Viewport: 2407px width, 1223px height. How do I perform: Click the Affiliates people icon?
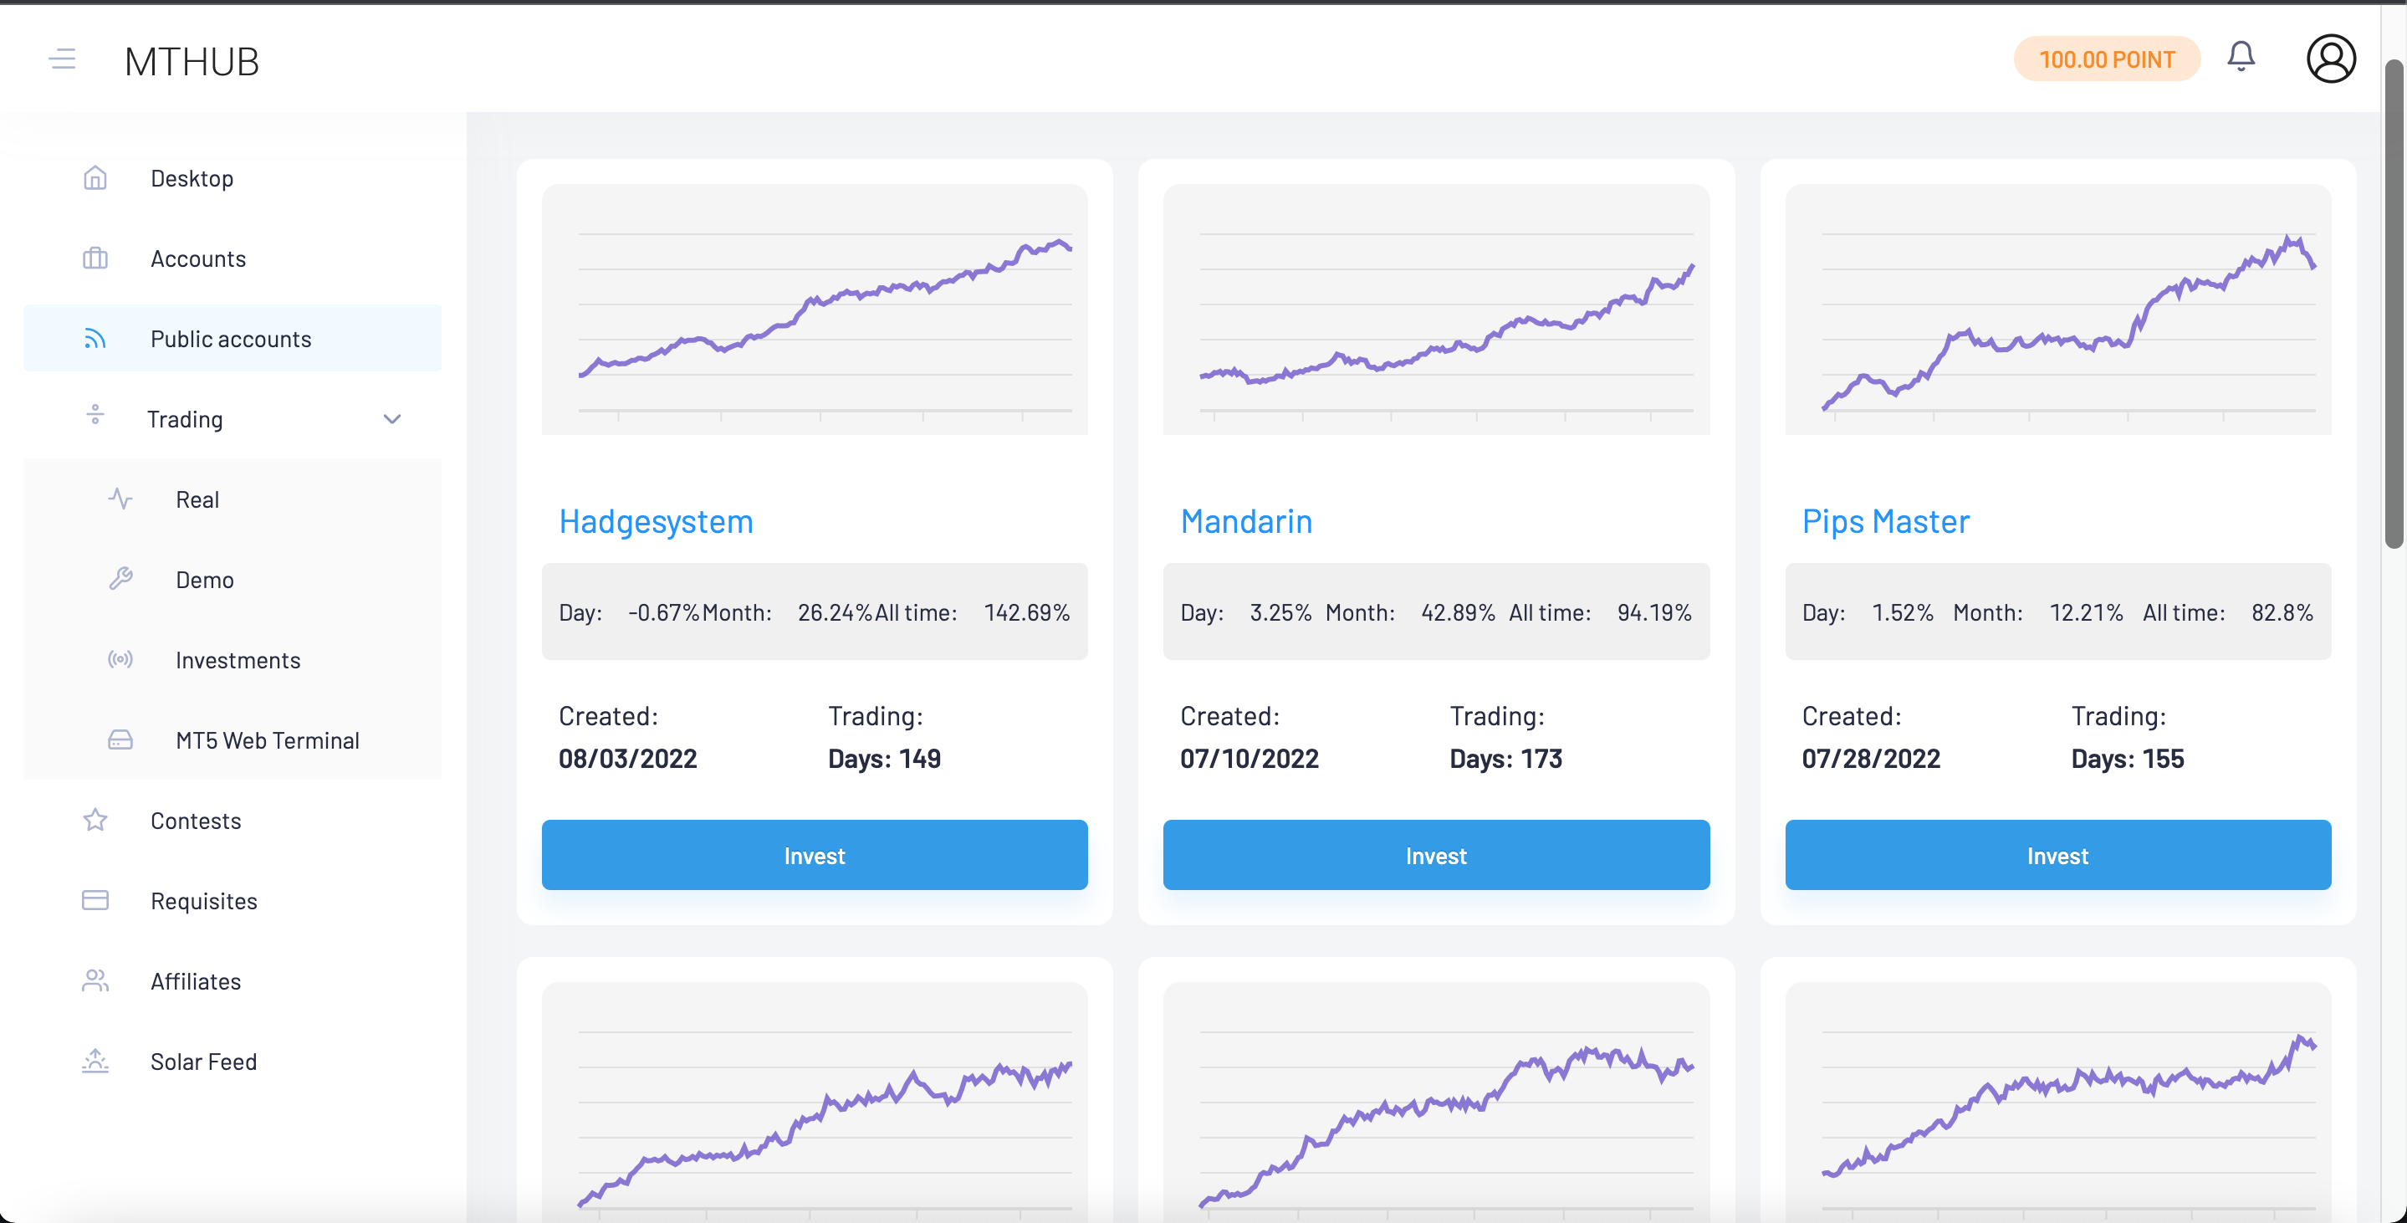95,980
